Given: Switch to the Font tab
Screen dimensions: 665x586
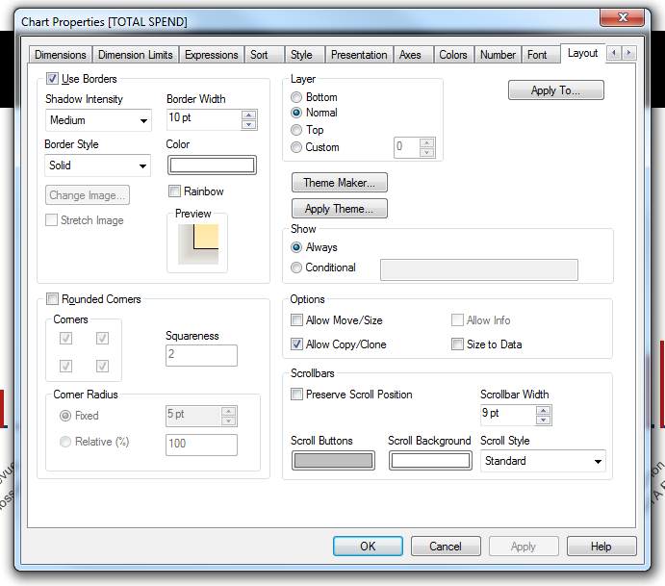Looking at the screenshot, I should click(x=541, y=55).
